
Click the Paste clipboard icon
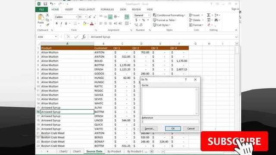pos(41,17)
